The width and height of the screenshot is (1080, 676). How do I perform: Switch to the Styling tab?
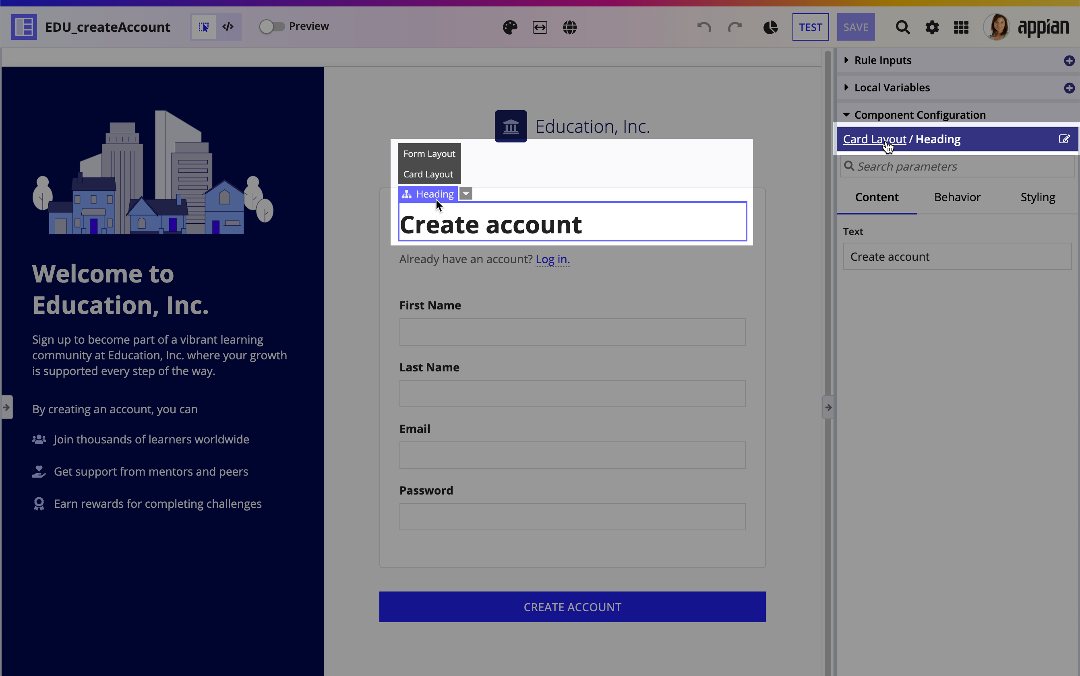(x=1037, y=197)
